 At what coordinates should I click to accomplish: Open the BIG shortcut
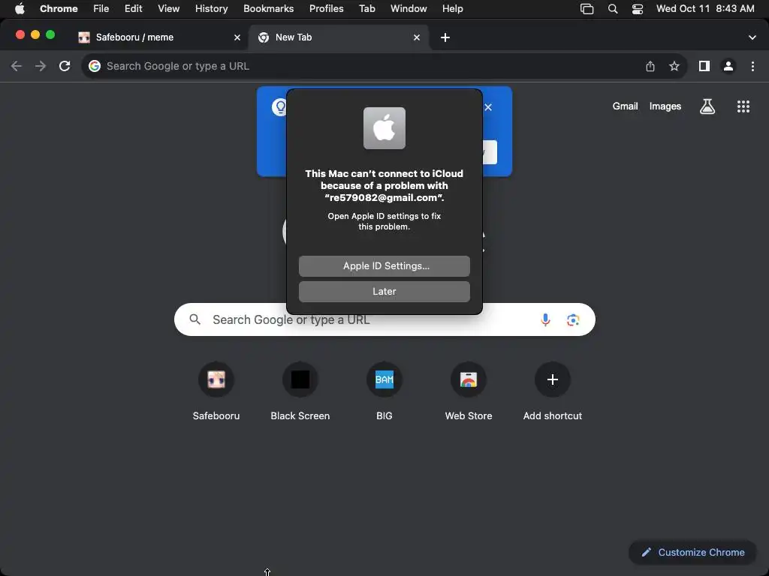384,379
